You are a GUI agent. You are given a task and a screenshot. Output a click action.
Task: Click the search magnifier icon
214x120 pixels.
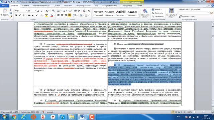tap(211, 13)
